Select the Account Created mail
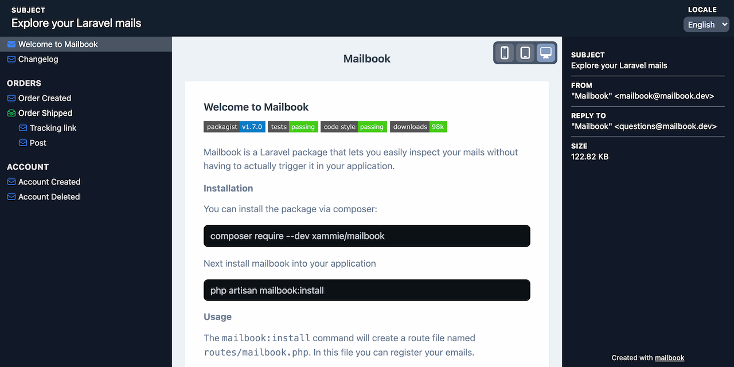 49,182
